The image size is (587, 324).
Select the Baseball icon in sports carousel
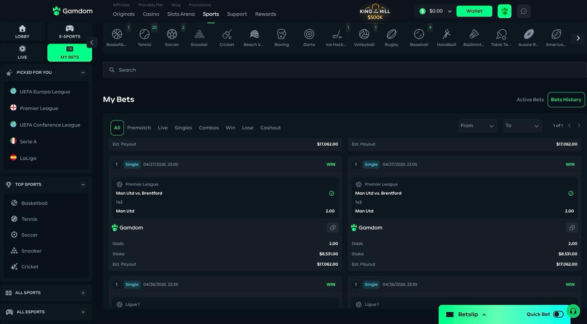coord(419,38)
